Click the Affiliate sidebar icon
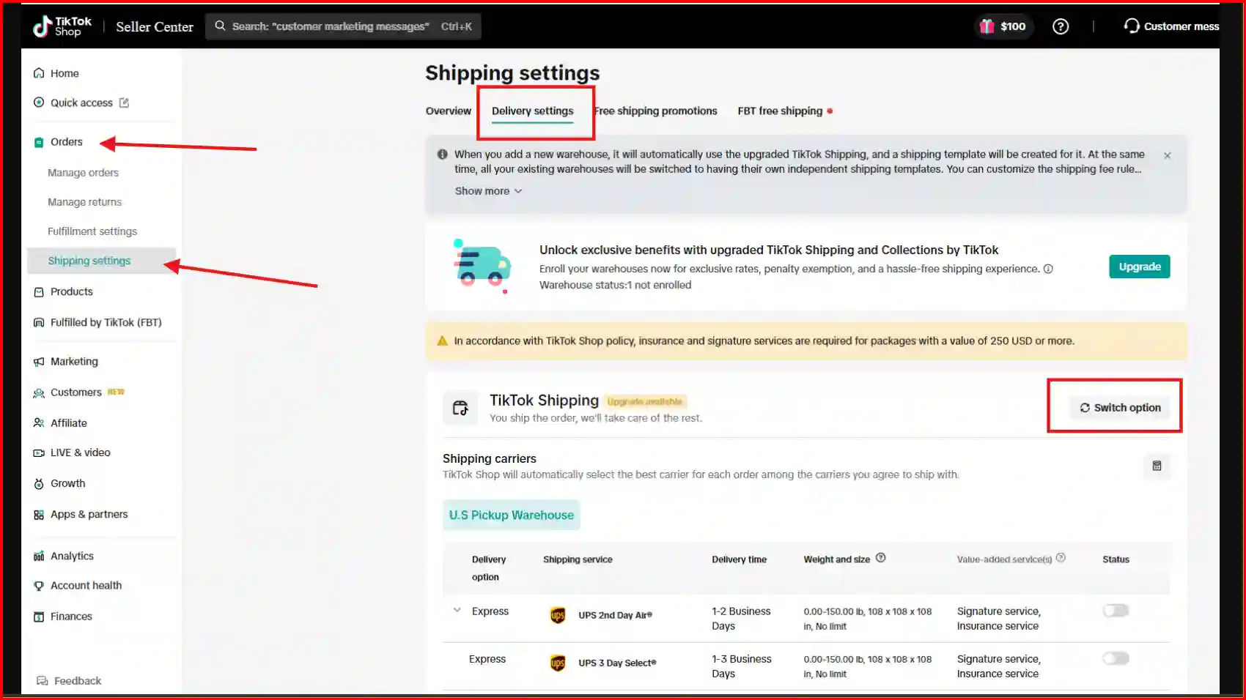The image size is (1246, 700). coord(39,423)
